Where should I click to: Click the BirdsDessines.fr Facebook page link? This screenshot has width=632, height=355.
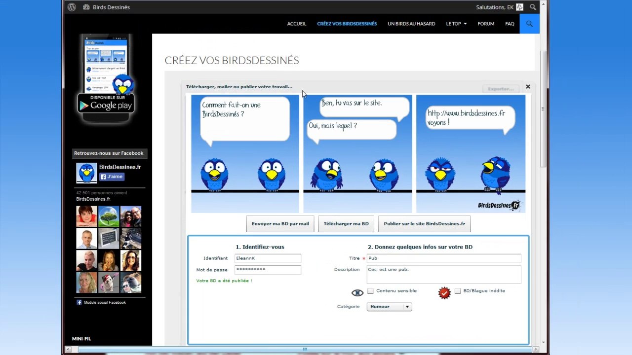[x=120, y=167]
